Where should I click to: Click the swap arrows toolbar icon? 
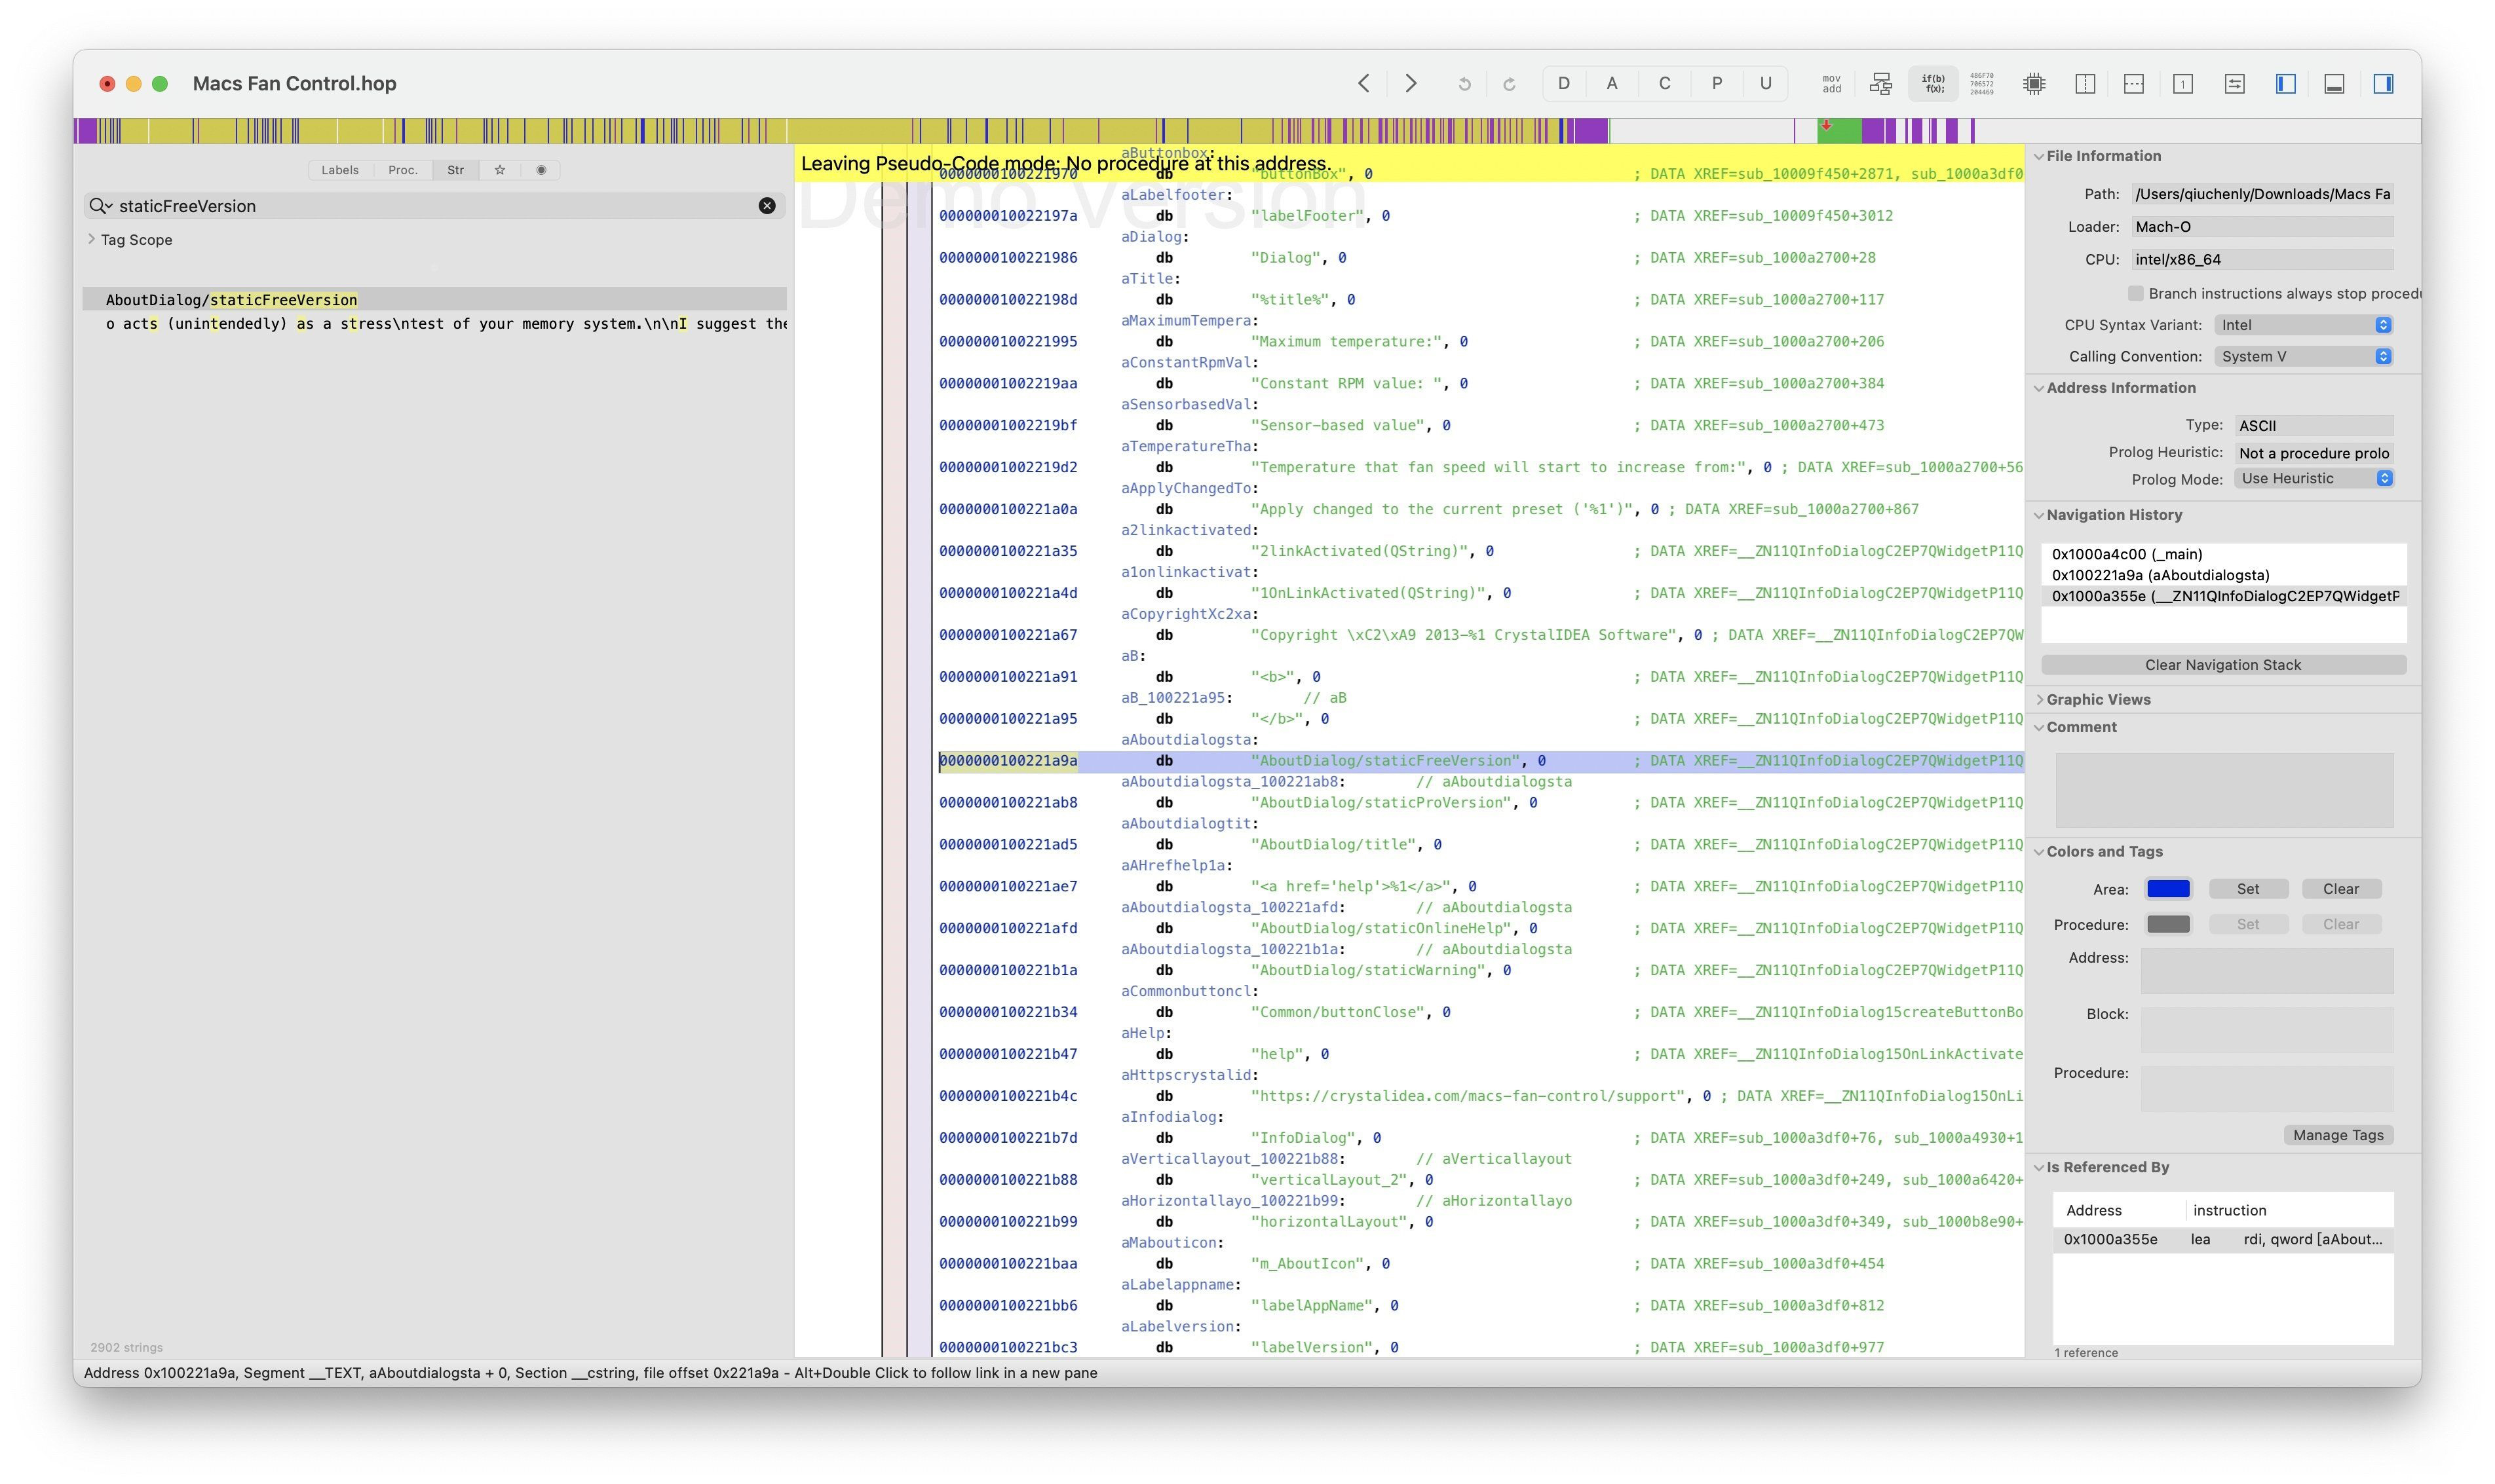(x=2234, y=84)
